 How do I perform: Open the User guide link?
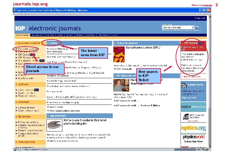(x=200, y=18)
